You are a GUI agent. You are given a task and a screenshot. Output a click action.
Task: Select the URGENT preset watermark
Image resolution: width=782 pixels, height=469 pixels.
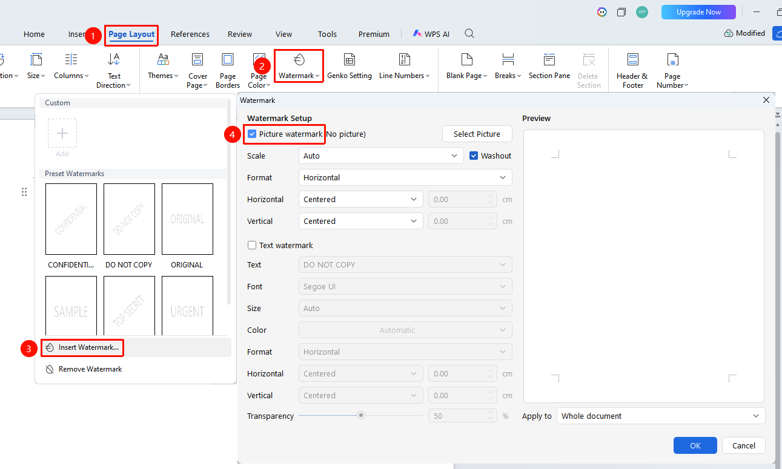[187, 306]
